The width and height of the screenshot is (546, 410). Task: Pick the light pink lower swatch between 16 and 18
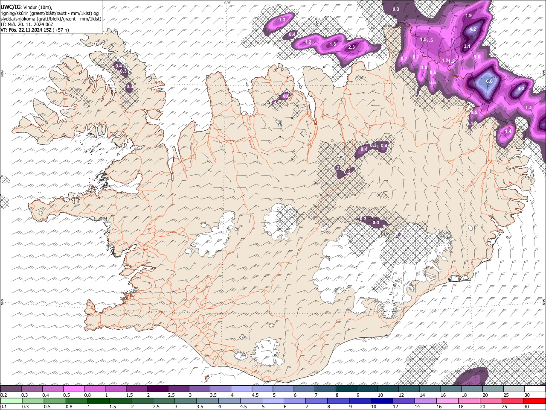click(x=447, y=401)
